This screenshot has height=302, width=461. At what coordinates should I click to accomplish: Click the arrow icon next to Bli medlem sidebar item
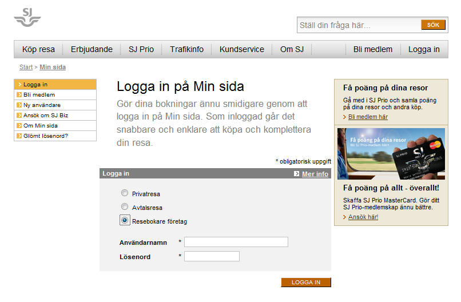tap(19, 95)
